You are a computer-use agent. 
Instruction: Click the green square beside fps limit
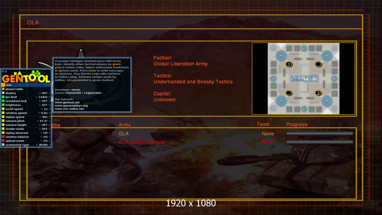(x=3, y=97)
